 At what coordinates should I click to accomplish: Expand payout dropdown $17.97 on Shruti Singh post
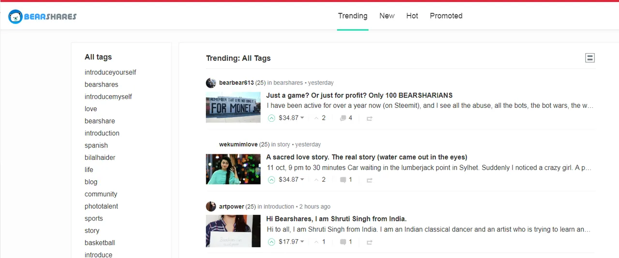coord(292,242)
